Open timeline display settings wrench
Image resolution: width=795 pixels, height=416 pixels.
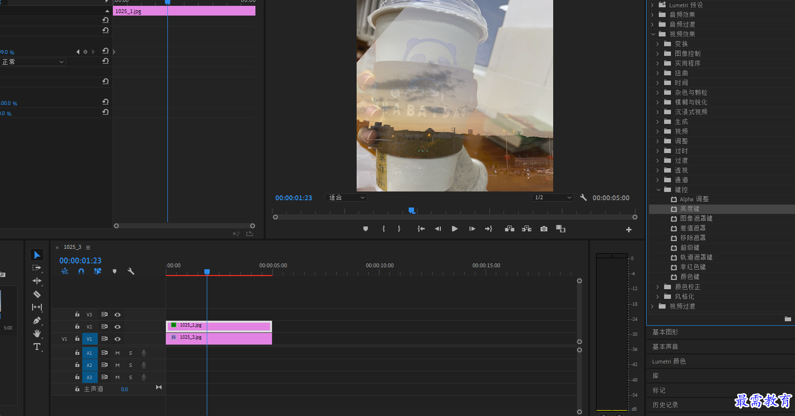[131, 271]
